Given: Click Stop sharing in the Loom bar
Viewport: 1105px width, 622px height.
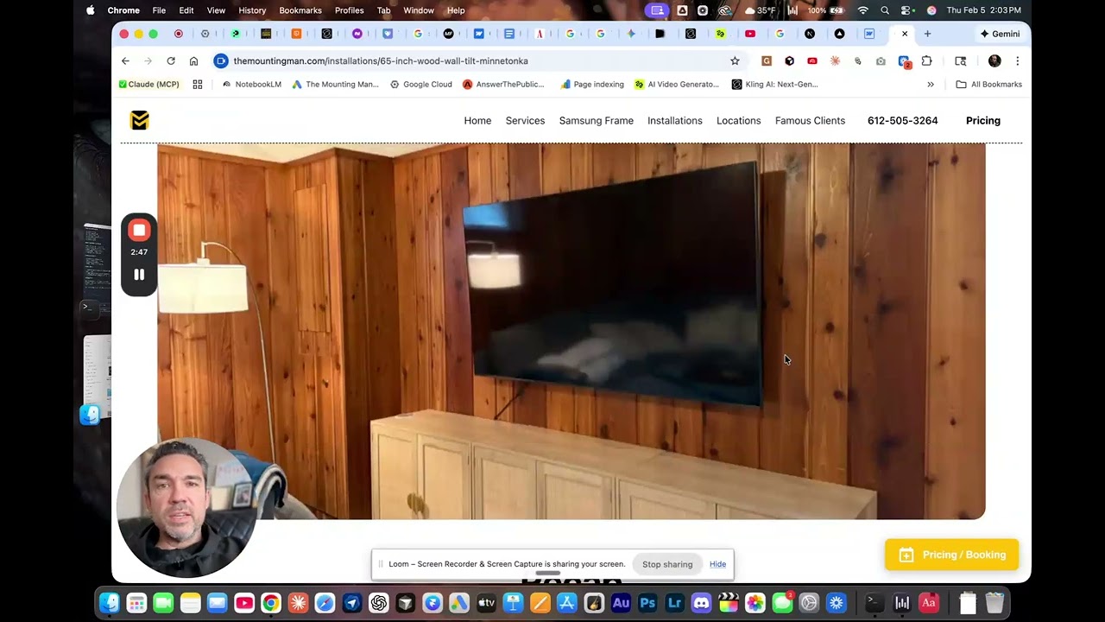Looking at the screenshot, I should tap(666, 564).
